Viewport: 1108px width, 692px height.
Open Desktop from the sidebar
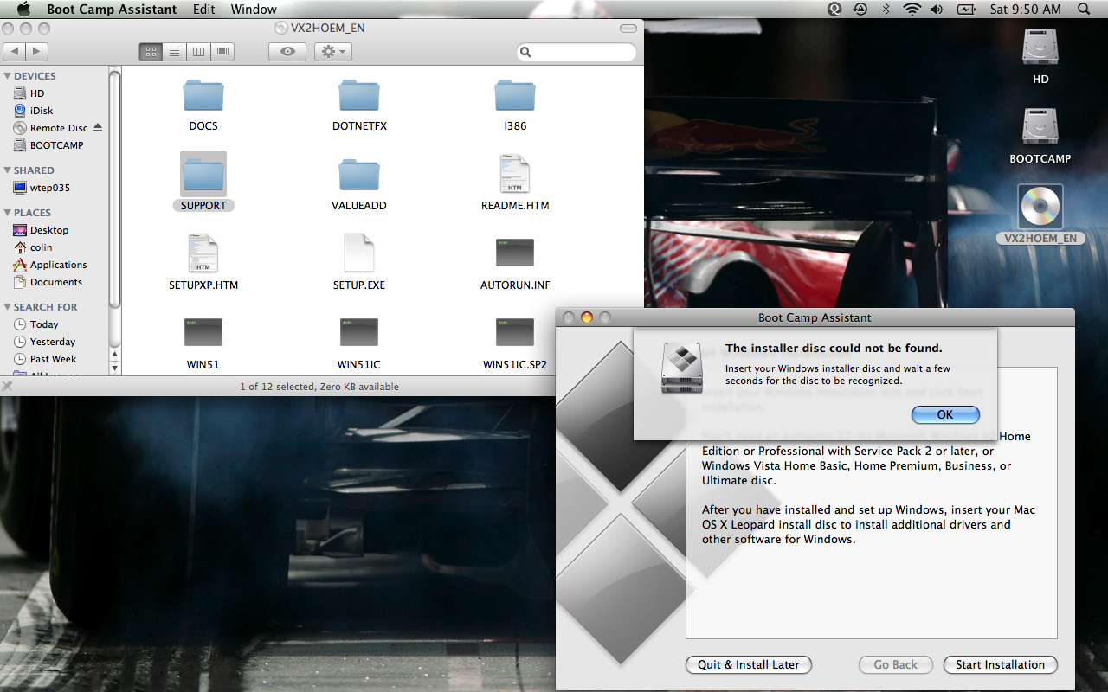(x=55, y=230)
